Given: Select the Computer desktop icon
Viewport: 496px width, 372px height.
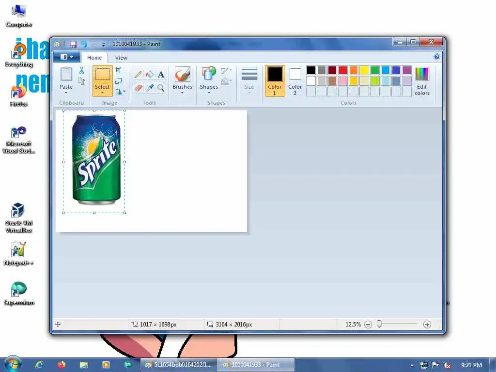Looking at the screenshot, I should [19, 15].
